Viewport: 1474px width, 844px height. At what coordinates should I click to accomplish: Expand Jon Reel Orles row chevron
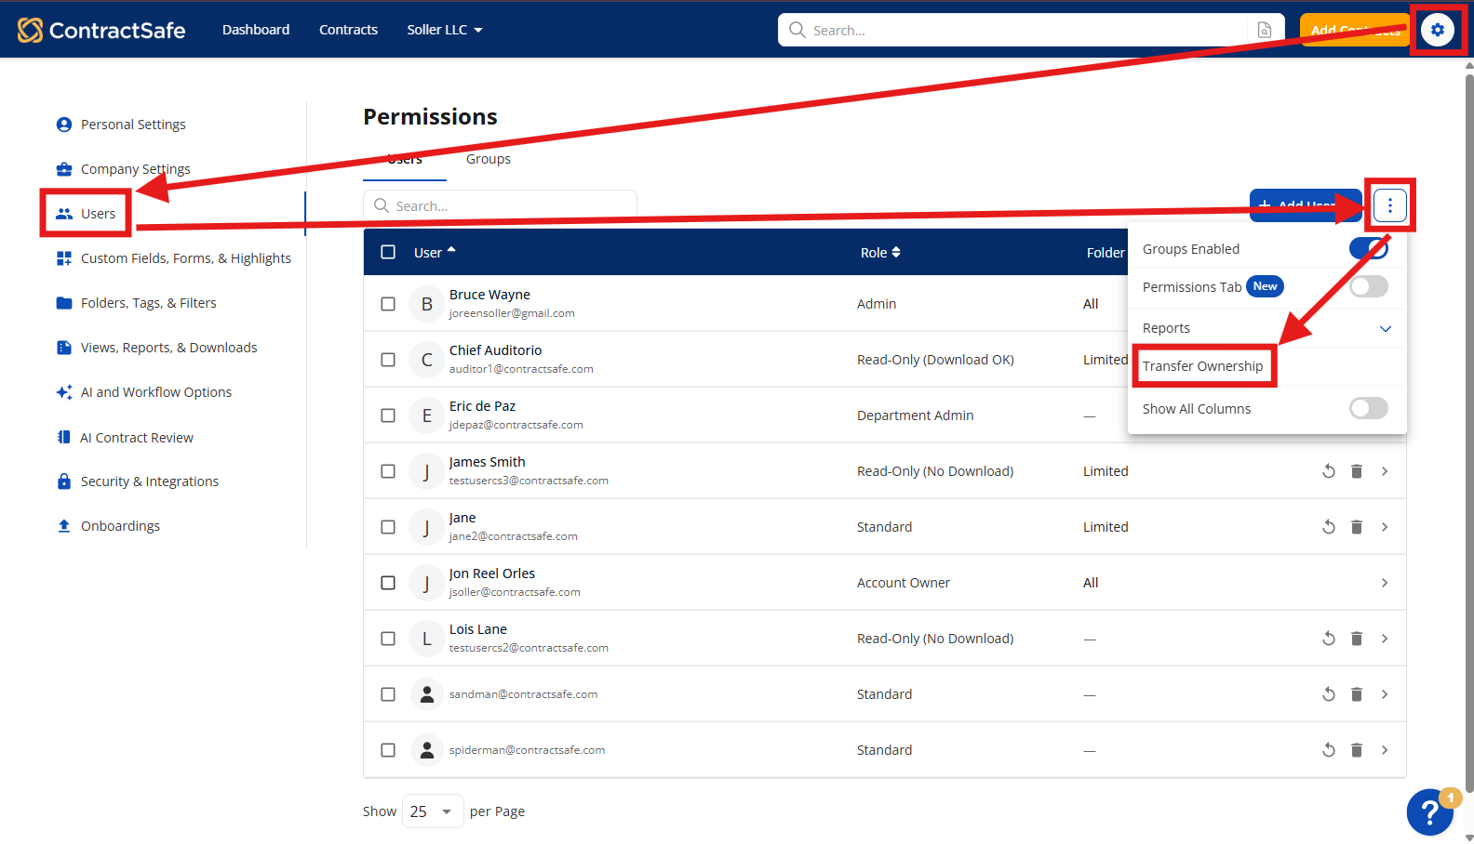pos(1385,583)
